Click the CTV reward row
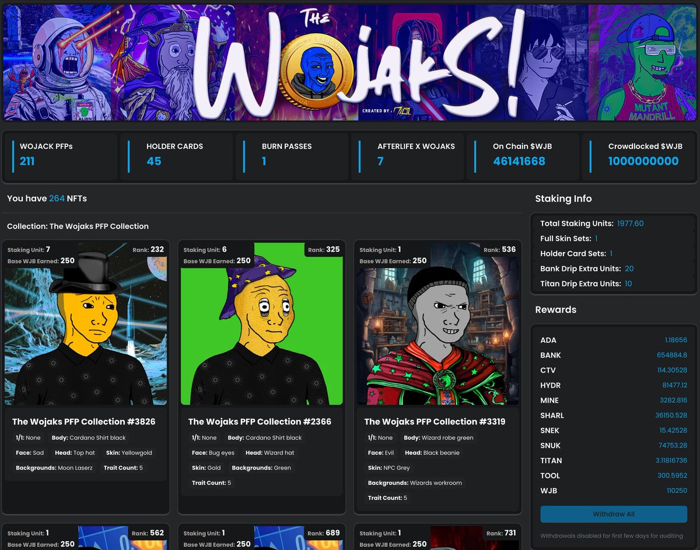 [x=614, y=370]
